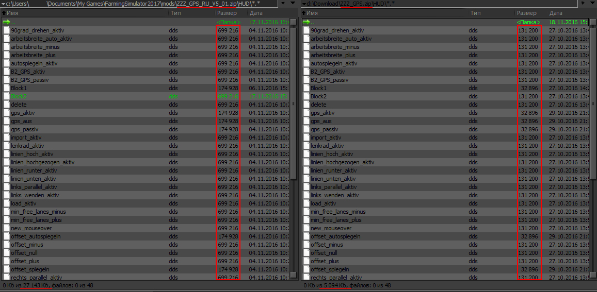Click file icon of Block1 in right panel
597x292 pixels.
tap(306, 88)
